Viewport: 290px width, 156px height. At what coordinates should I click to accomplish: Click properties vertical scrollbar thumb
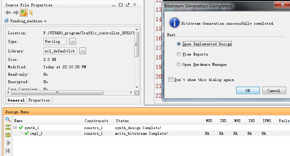pos(137,45)
